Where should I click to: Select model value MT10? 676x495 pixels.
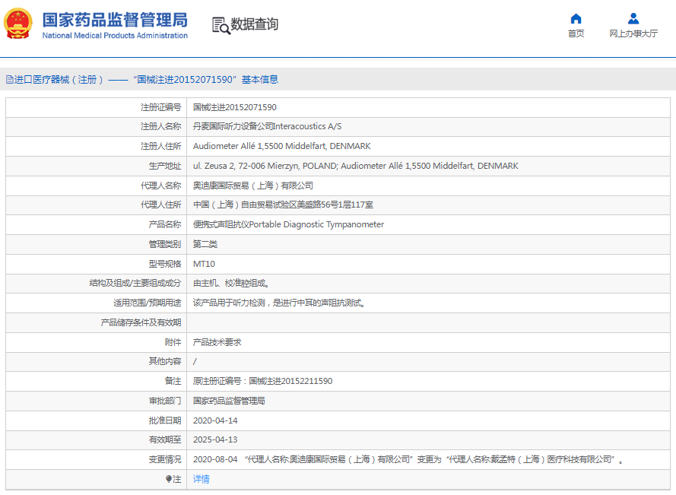(204, 264)
